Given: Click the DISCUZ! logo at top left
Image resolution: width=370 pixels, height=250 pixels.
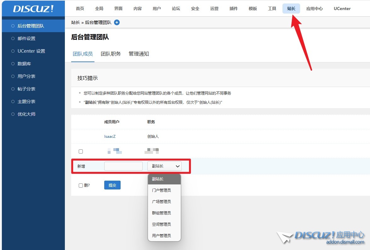Looking at the screenshot, I should 33,9.
